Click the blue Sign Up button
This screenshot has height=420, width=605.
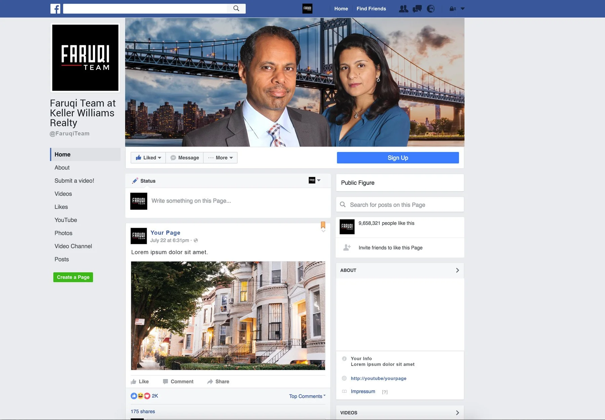(x=398, y=158)
